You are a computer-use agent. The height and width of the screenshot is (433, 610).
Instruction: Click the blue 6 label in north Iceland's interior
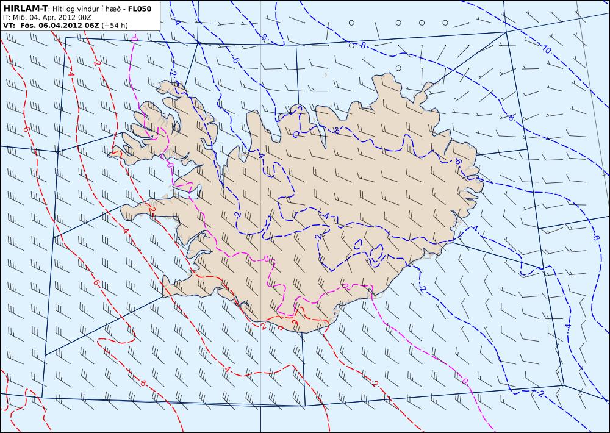337,131
